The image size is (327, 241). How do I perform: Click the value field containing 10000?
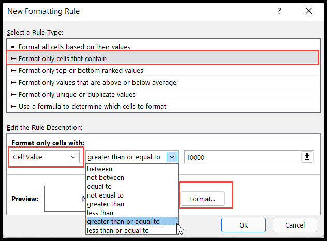pos(241,157)
